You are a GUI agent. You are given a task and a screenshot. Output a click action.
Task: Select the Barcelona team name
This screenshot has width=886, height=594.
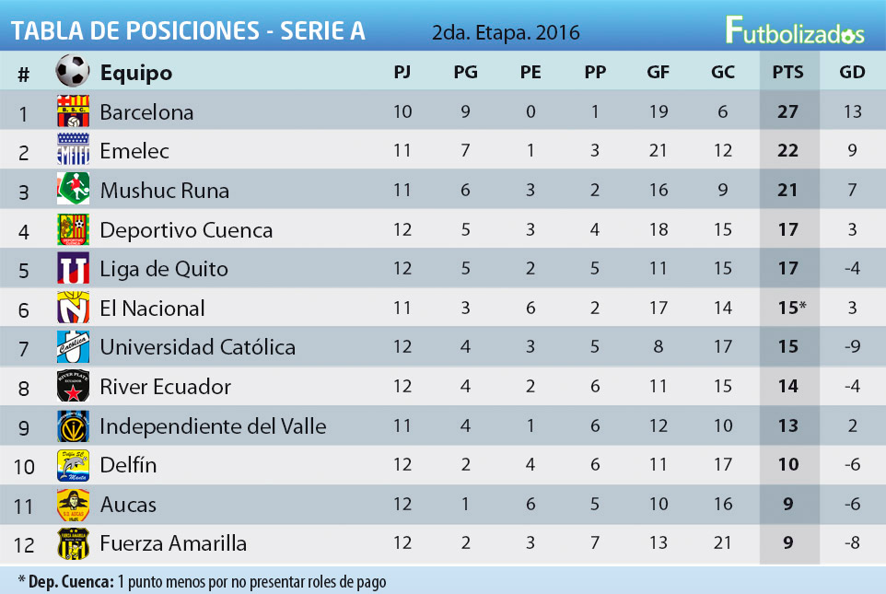click(x=146, y=112)
